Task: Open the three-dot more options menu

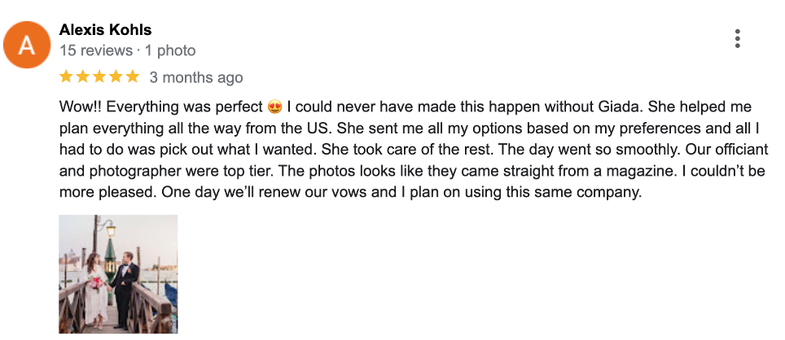Action: 737,38
